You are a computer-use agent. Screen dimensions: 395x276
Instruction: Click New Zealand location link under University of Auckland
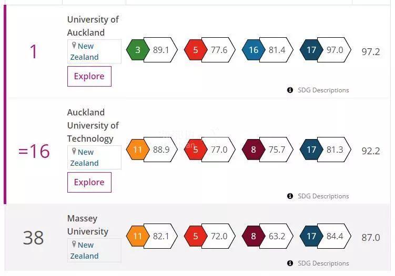(85, 51)
